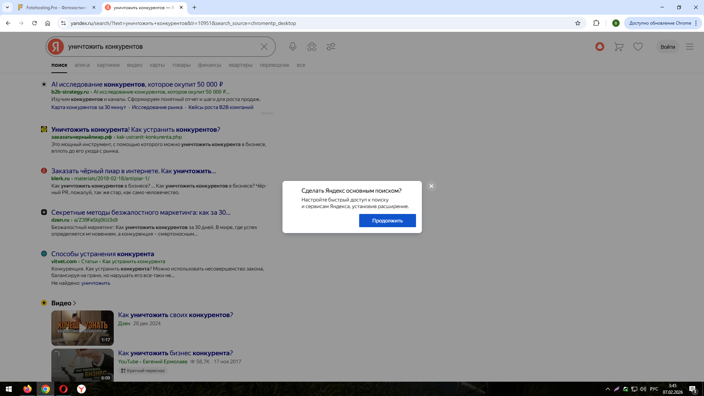
Task: Select the товары search tab
Action: [x=181, y=65]
